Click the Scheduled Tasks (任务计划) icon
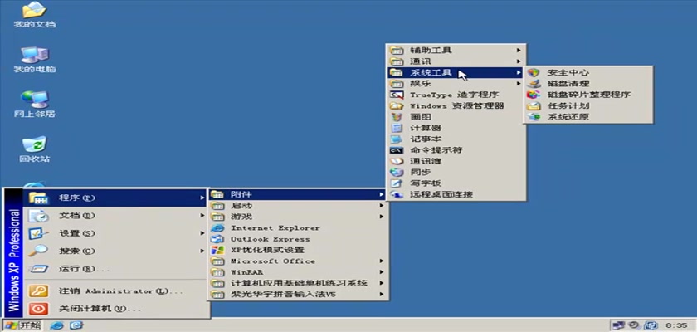 click(533, 105)
